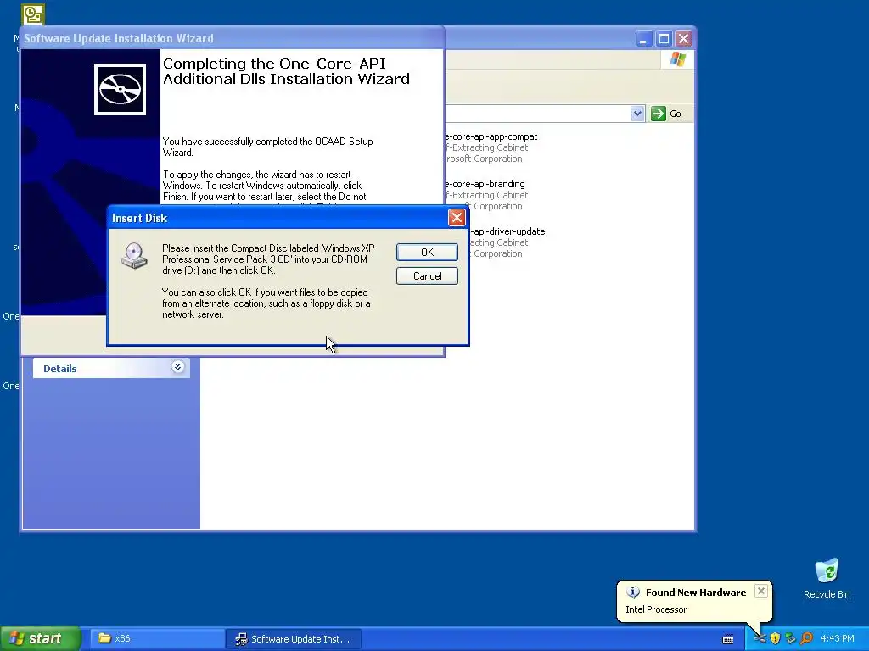The image size is (869, 651).
Task: Expand the Details panel chevron
Action: (x=177, y=367)
